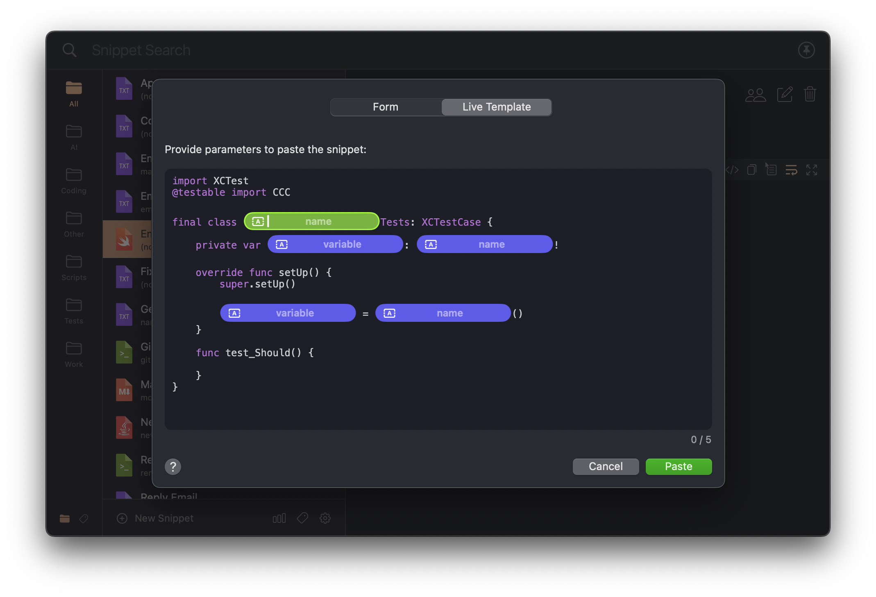This screenshot has width=876, height=597.
Task: Cancel the snippet parameter dialog
Action: click(606, 466)
